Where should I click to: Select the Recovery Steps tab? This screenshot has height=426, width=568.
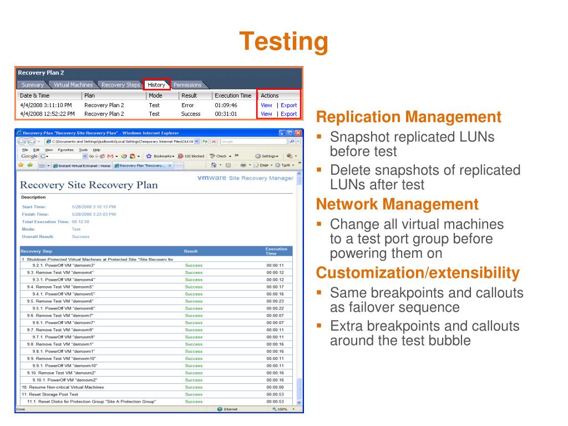point(120,85)
